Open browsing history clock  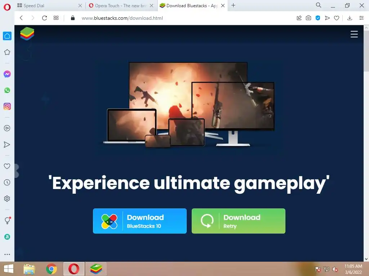[x=7, y=182]
